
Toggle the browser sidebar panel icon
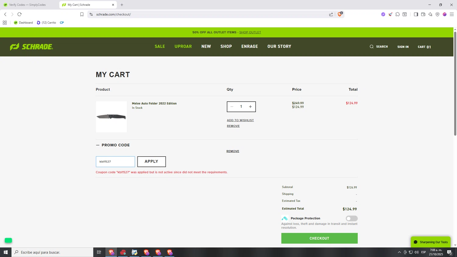point(416,14)
